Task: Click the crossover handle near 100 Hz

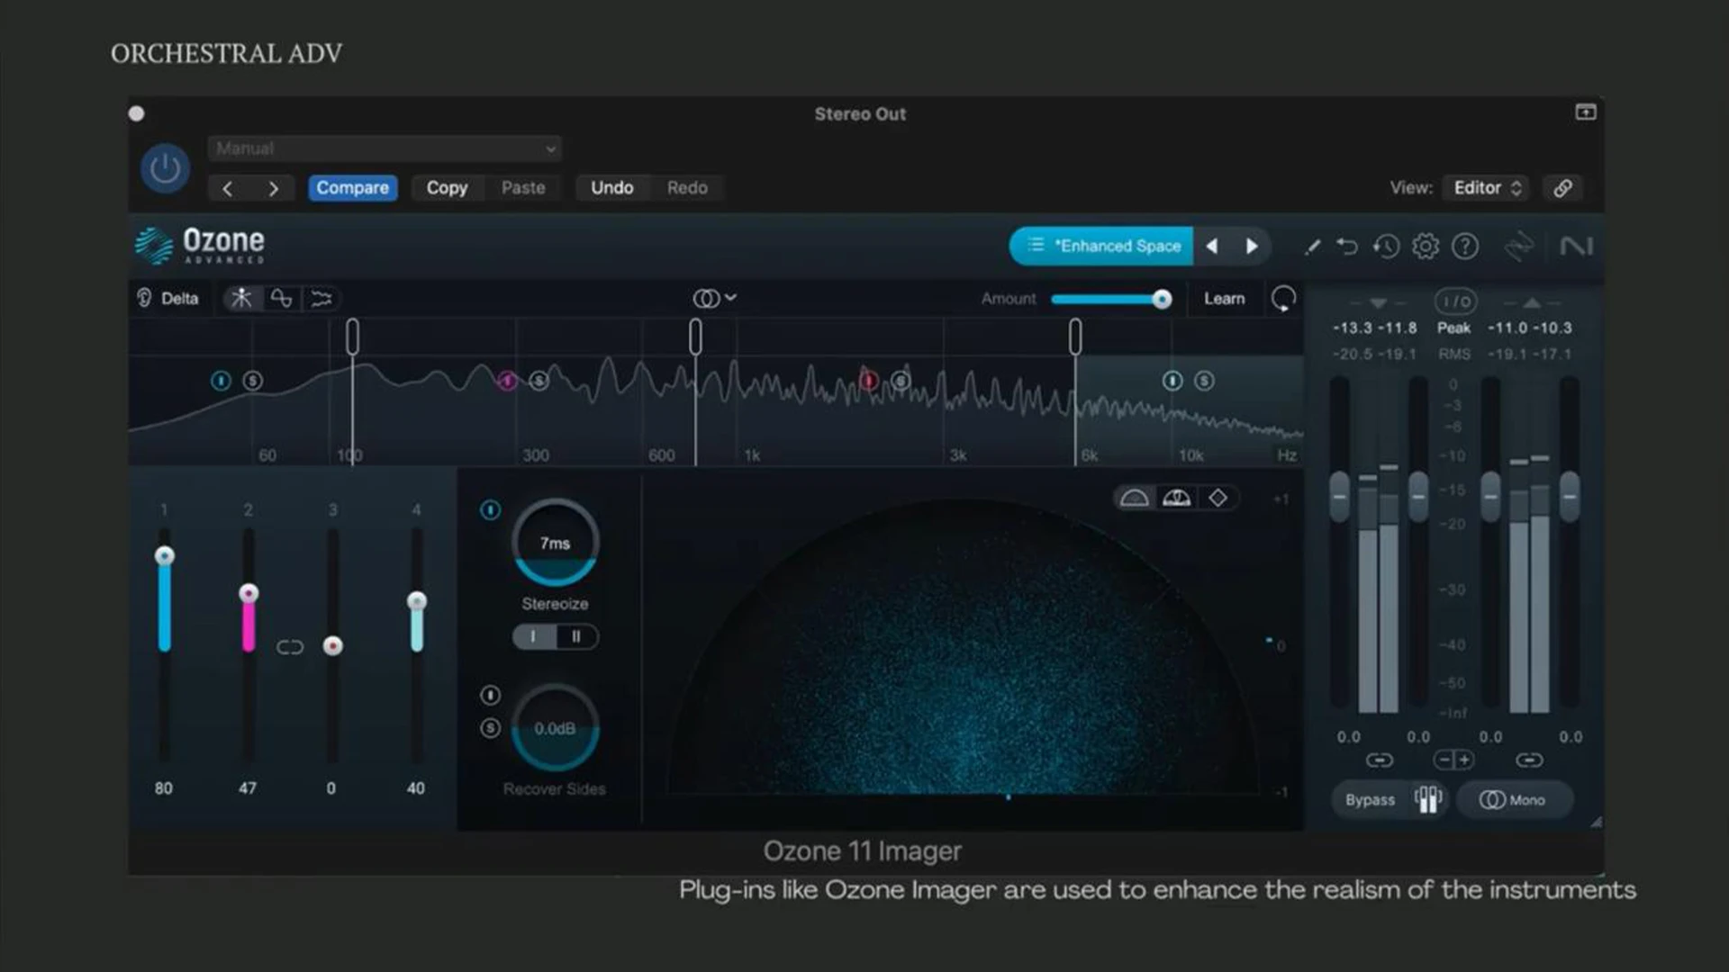Action: pos(352,337)
